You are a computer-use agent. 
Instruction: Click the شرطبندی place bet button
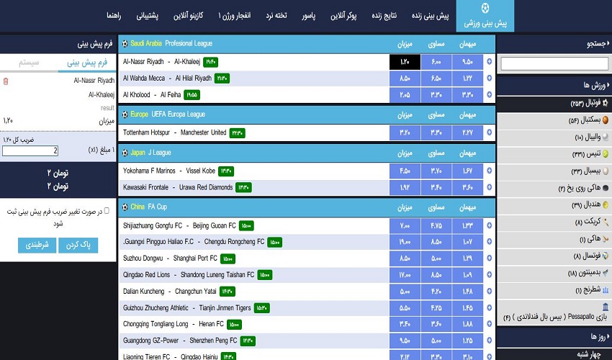[x=37, y=246]
